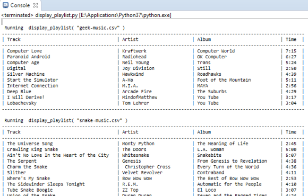
Task: Click the album From Genesis to Revelation
Action: (232, 161)
